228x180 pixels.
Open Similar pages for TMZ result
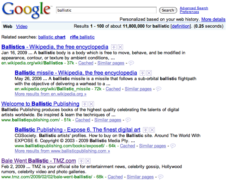tap(140, 177)
